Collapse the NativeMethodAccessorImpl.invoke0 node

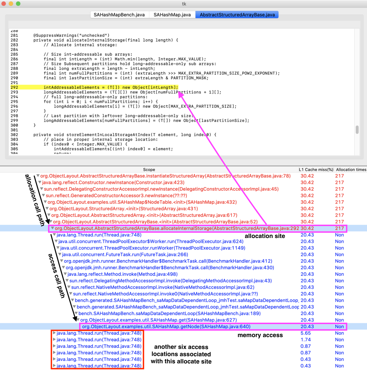pyautogui.click(x=71, y=294)
